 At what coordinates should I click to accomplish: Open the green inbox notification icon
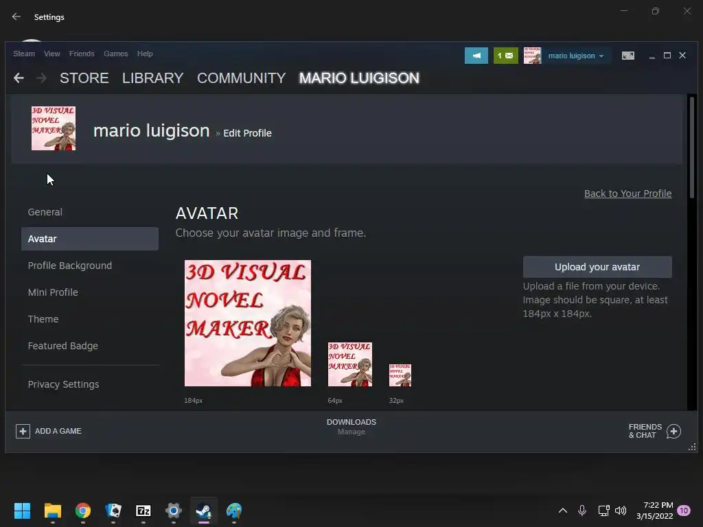click(506, 56)
